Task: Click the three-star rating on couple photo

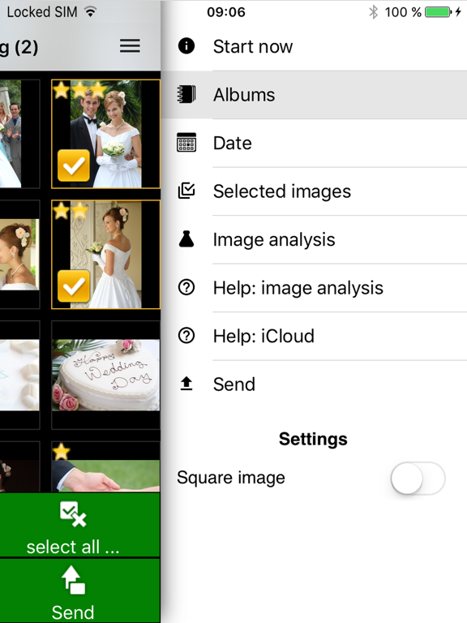Action: point(79,90)
